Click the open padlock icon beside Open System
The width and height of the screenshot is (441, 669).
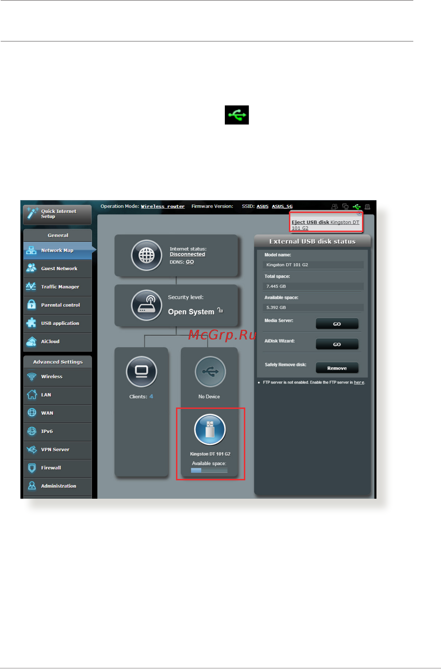coord(220,310)
